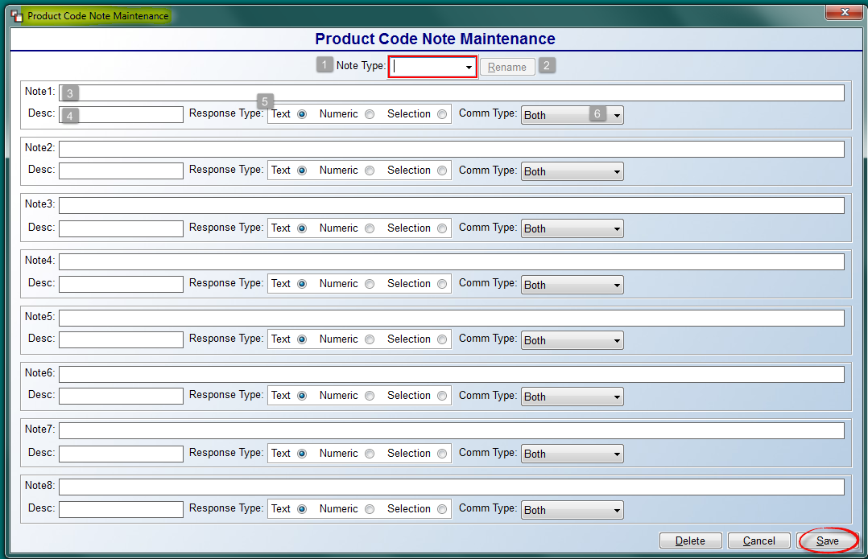Open the Comm Type dropdown for Note4
868x559 pixels.
point(572,285)
